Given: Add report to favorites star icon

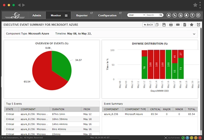Looking at the screenshot, I should 192,25.
